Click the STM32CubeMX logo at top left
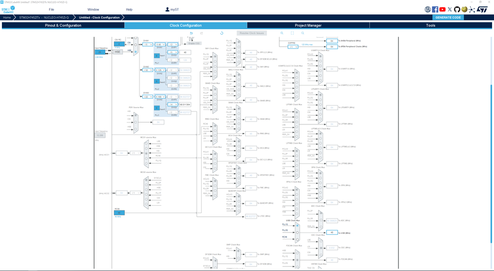Viewport: 494px width, 271px height. click(8, 9)
